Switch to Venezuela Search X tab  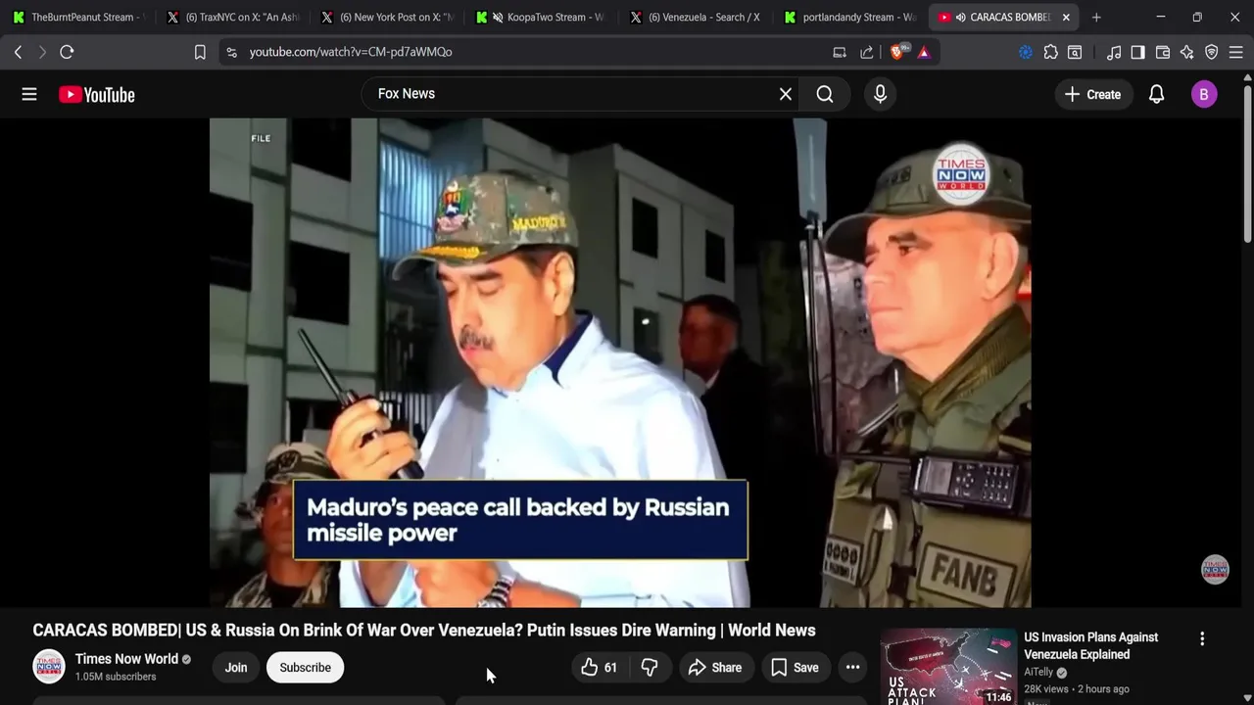tap(698, 17)
